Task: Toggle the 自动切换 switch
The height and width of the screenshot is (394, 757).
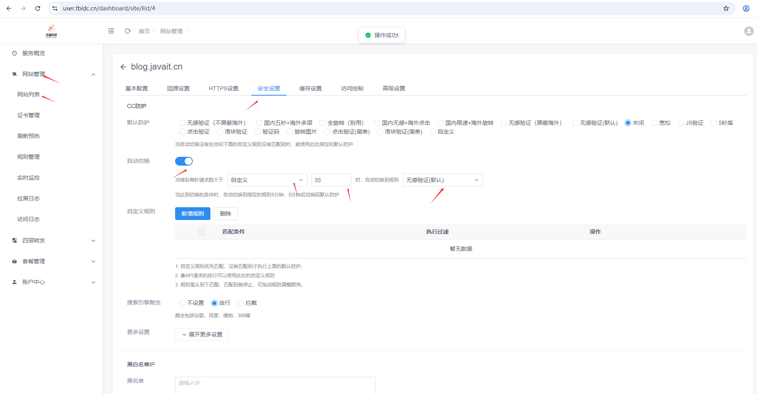Action: (x=184, y=161)
